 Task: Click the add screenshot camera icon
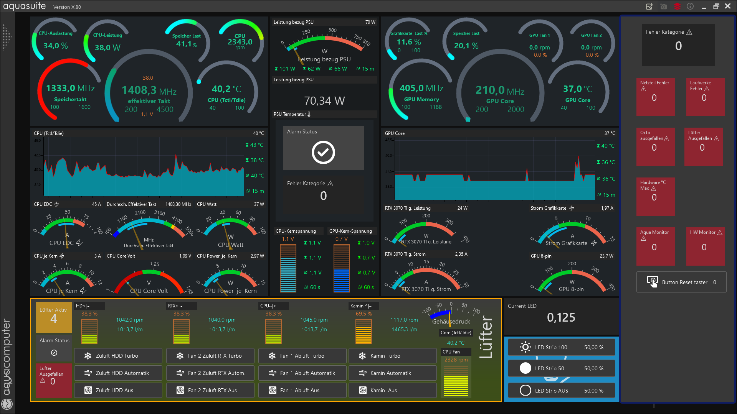click(663, 6)
